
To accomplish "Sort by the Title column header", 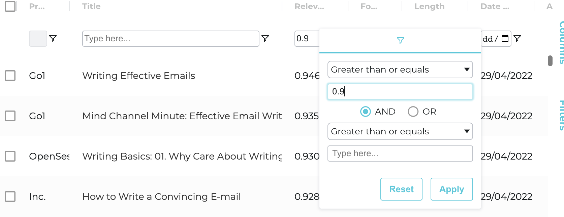I will click(91, 6).
